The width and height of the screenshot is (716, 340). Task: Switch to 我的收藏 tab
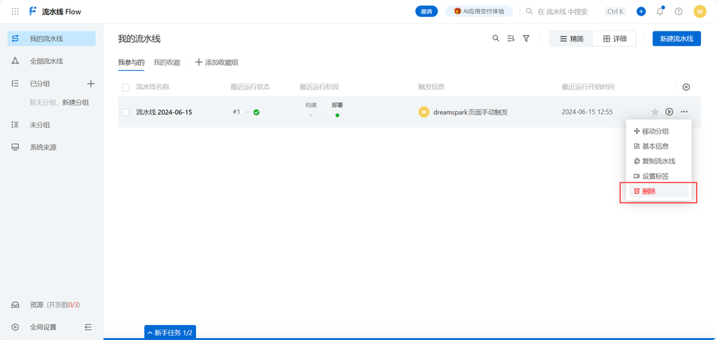[x=167, y=63]
